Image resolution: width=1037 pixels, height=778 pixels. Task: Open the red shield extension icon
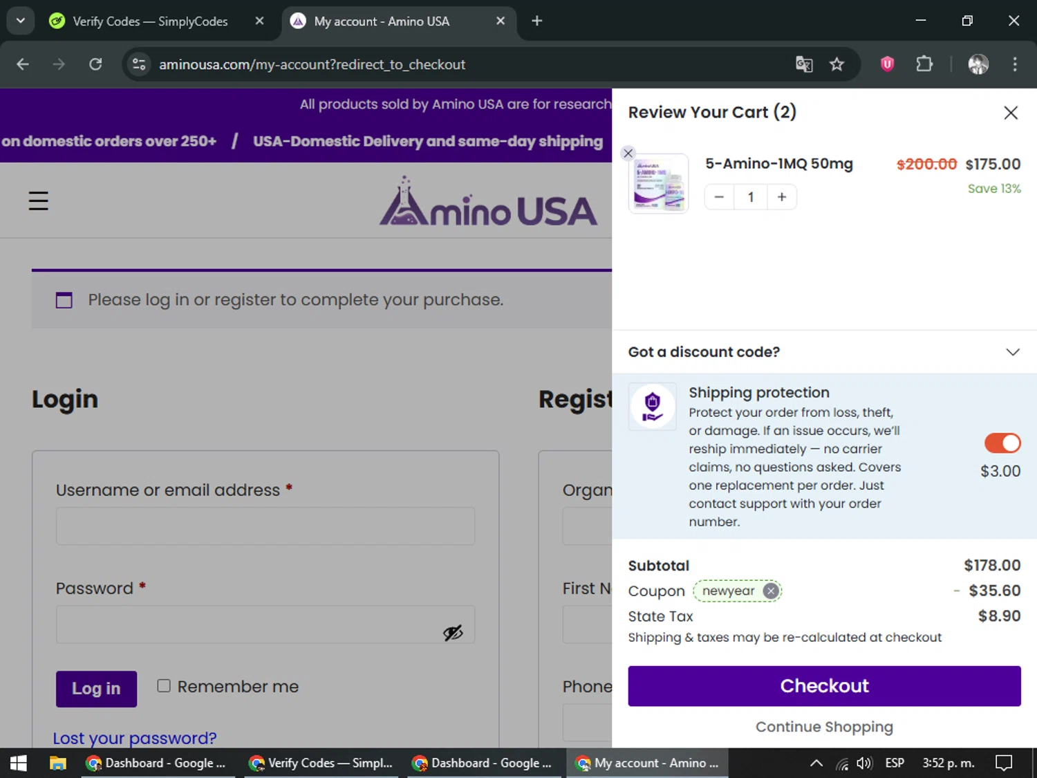coord(888,64)
